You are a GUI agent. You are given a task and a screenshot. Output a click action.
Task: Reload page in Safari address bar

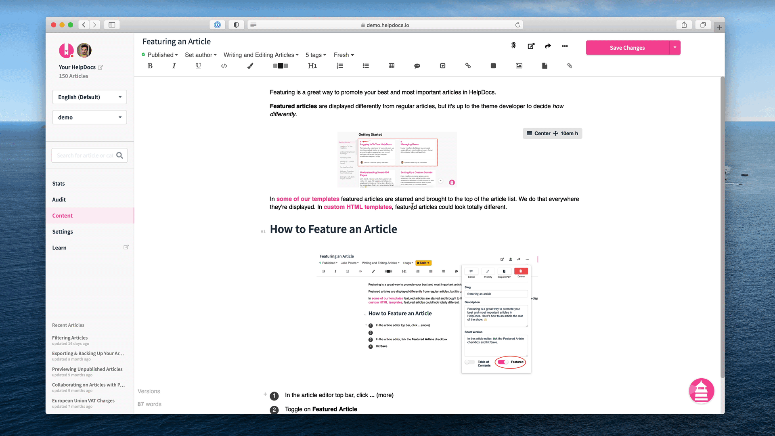click(517, 25)
